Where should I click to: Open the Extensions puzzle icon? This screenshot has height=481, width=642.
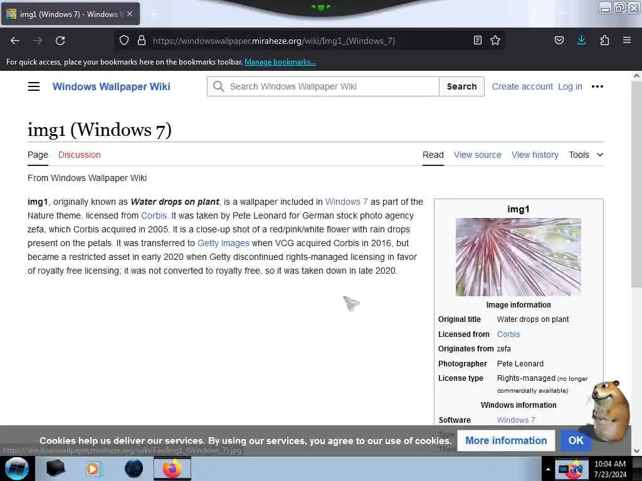click(x=604, y=40)
